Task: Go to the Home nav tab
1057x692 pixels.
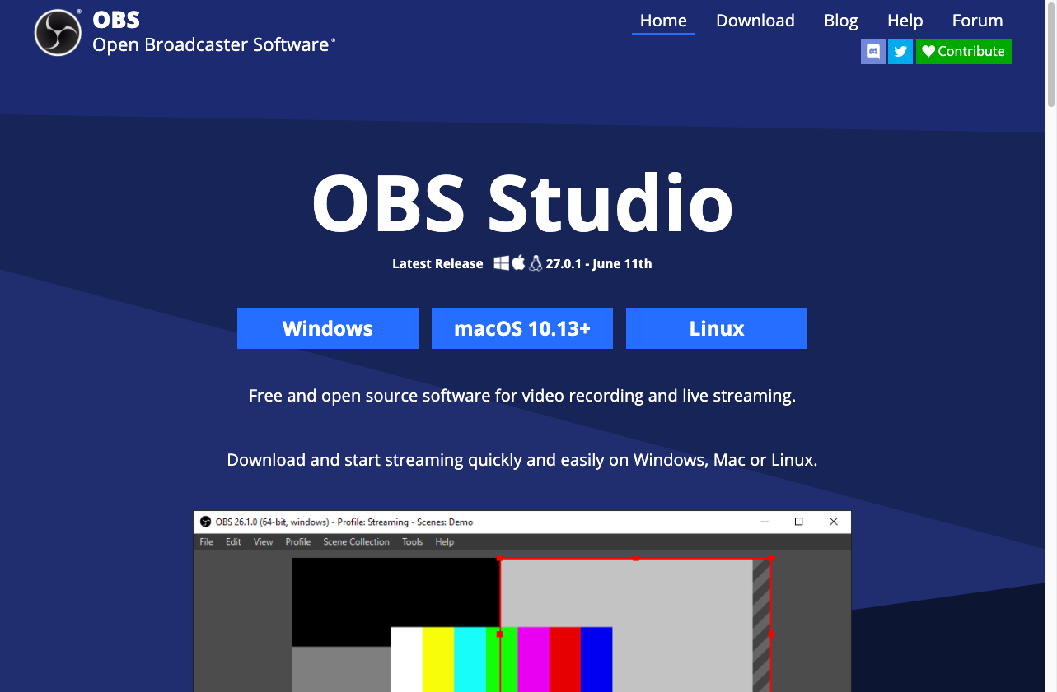Action: tap(663, 21)
